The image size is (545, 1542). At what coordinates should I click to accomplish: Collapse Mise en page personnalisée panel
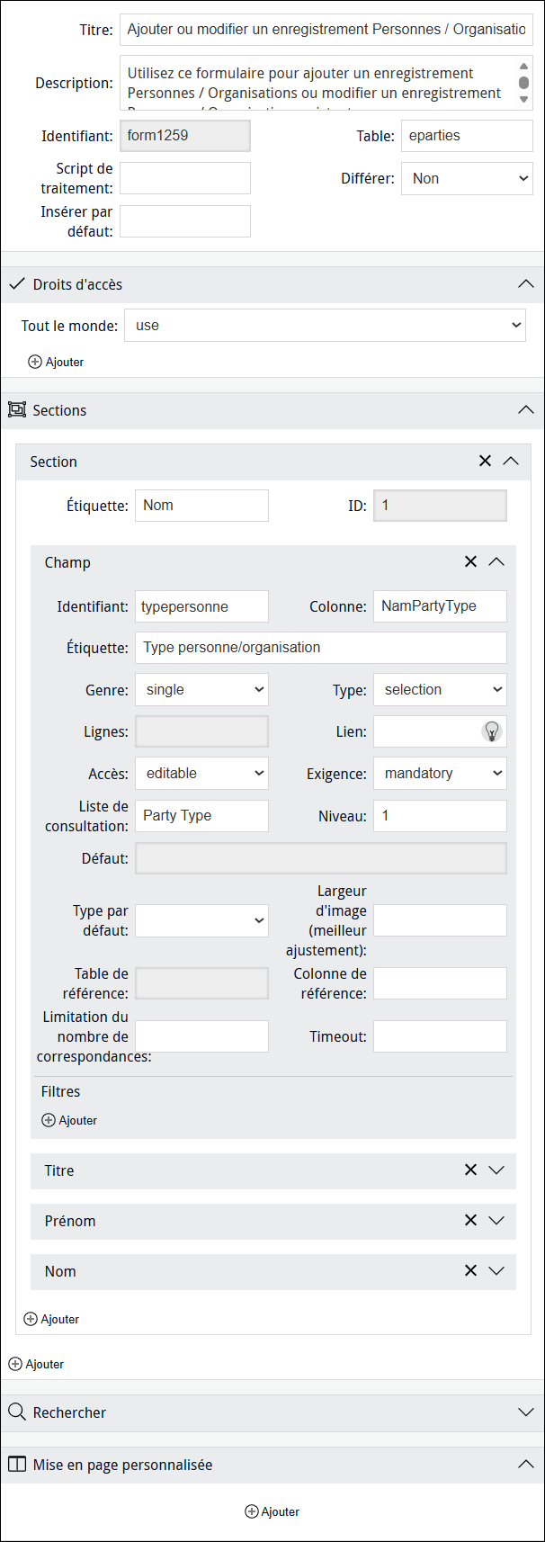pos(526,1465)
